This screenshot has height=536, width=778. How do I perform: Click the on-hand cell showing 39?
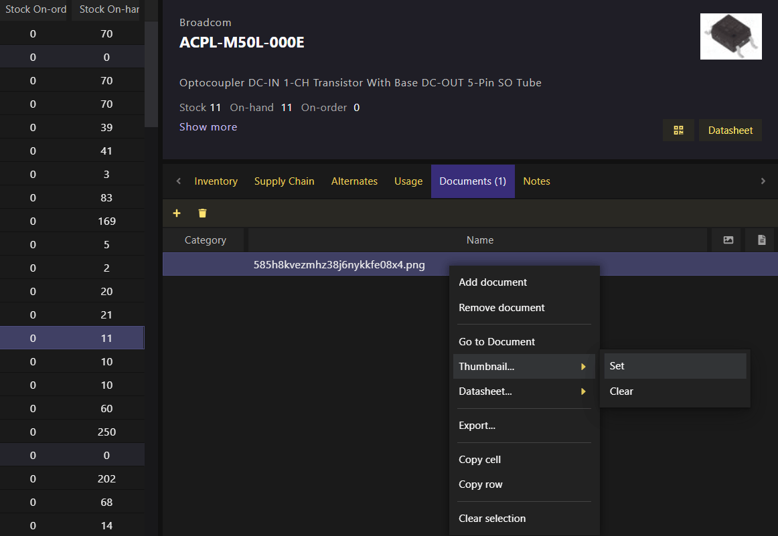tap(106, 127)
